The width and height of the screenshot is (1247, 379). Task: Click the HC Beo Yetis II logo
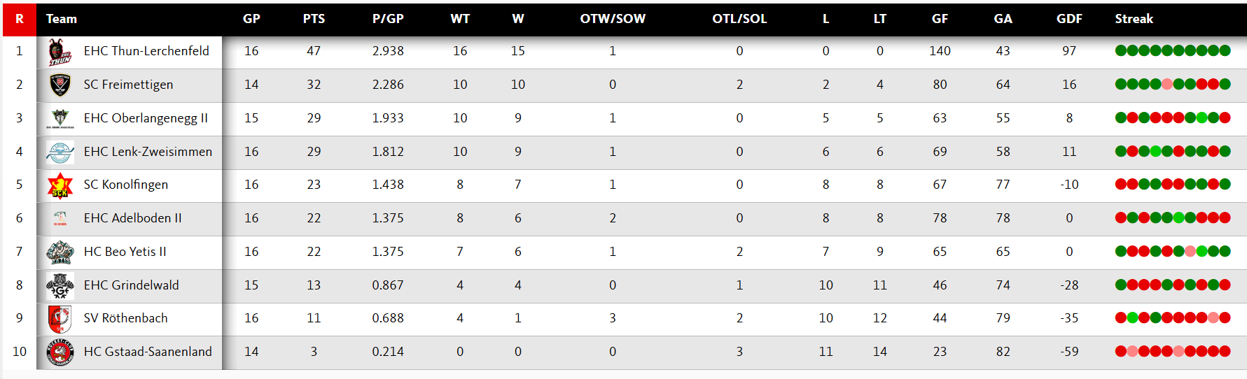click(60, 252)
